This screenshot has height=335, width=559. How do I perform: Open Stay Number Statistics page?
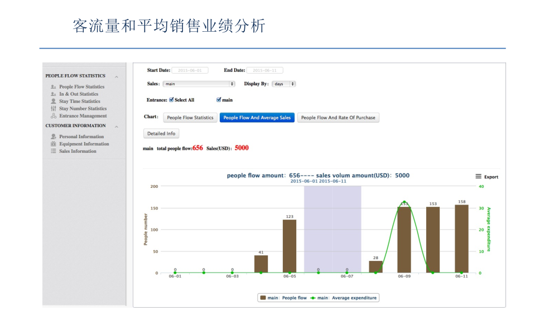pyautogui.click(x=83, y=108)
